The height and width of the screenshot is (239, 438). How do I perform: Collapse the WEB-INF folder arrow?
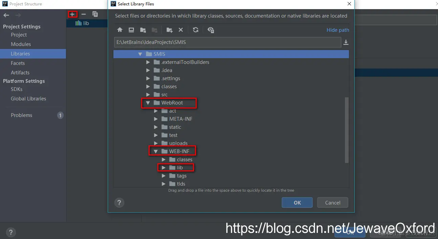[x=156, y=151]
